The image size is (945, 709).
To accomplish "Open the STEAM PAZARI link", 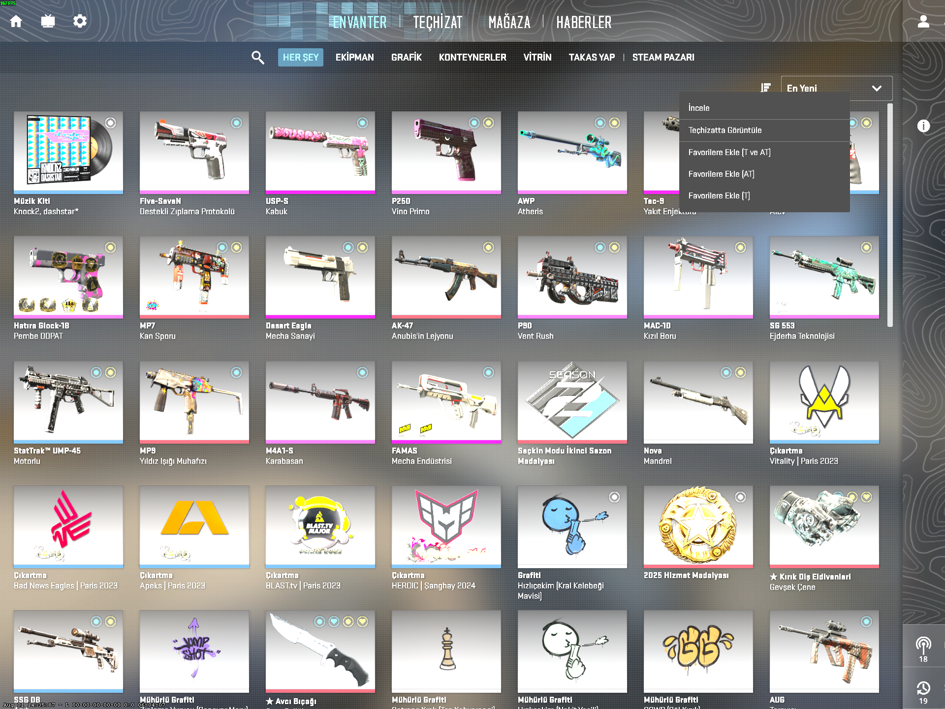I will point(663,57).
